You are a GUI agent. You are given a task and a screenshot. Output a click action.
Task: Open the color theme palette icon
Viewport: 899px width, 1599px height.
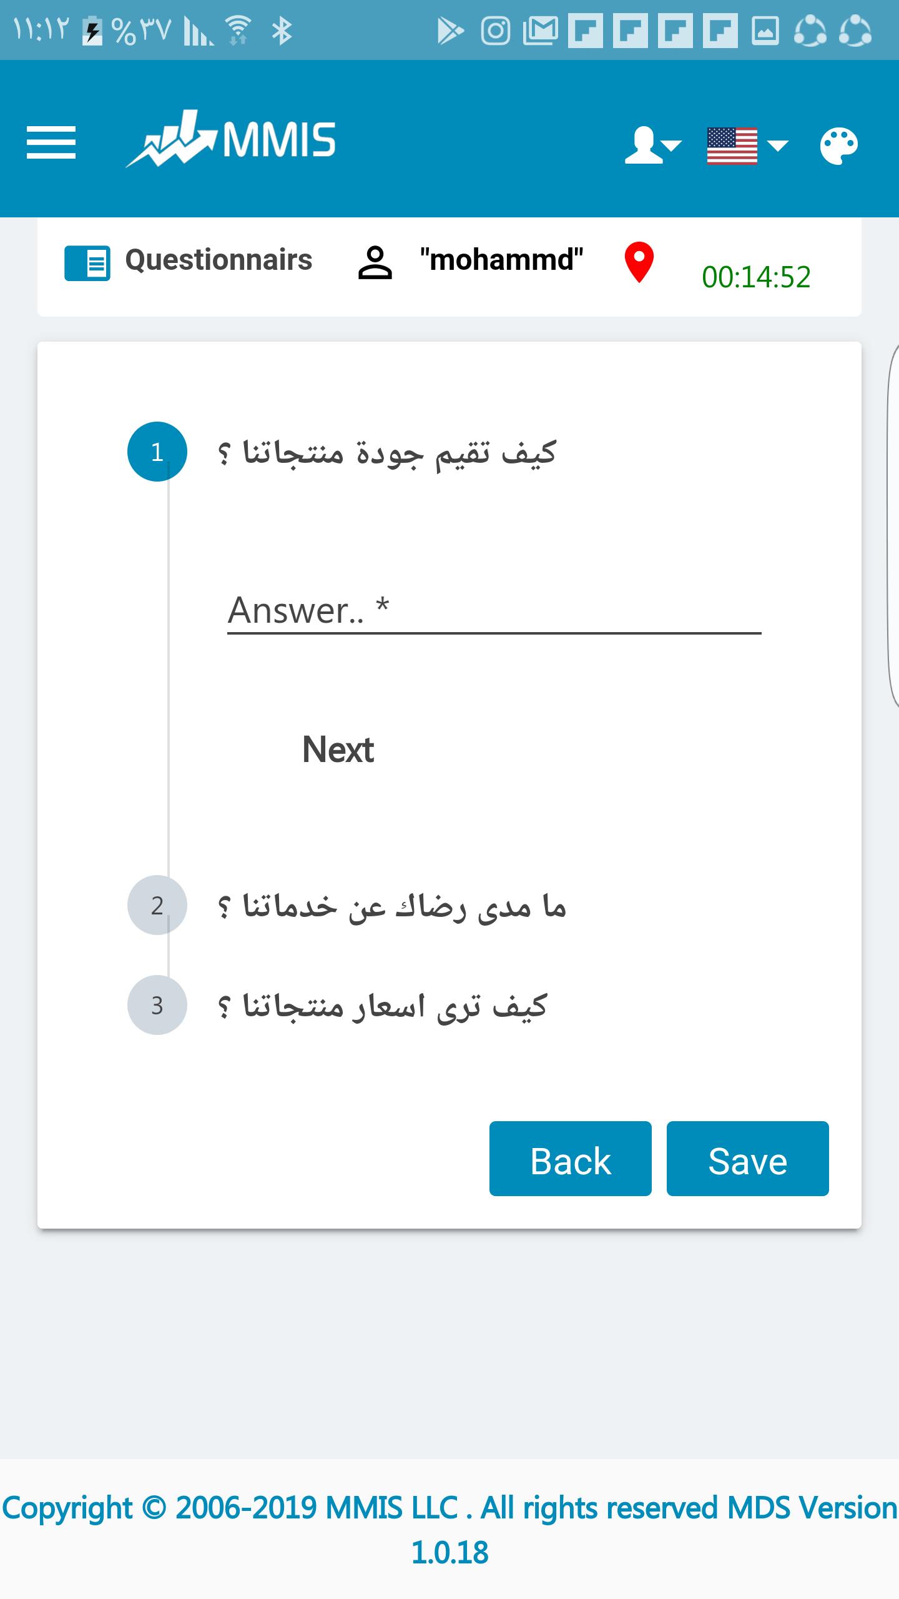839,146
